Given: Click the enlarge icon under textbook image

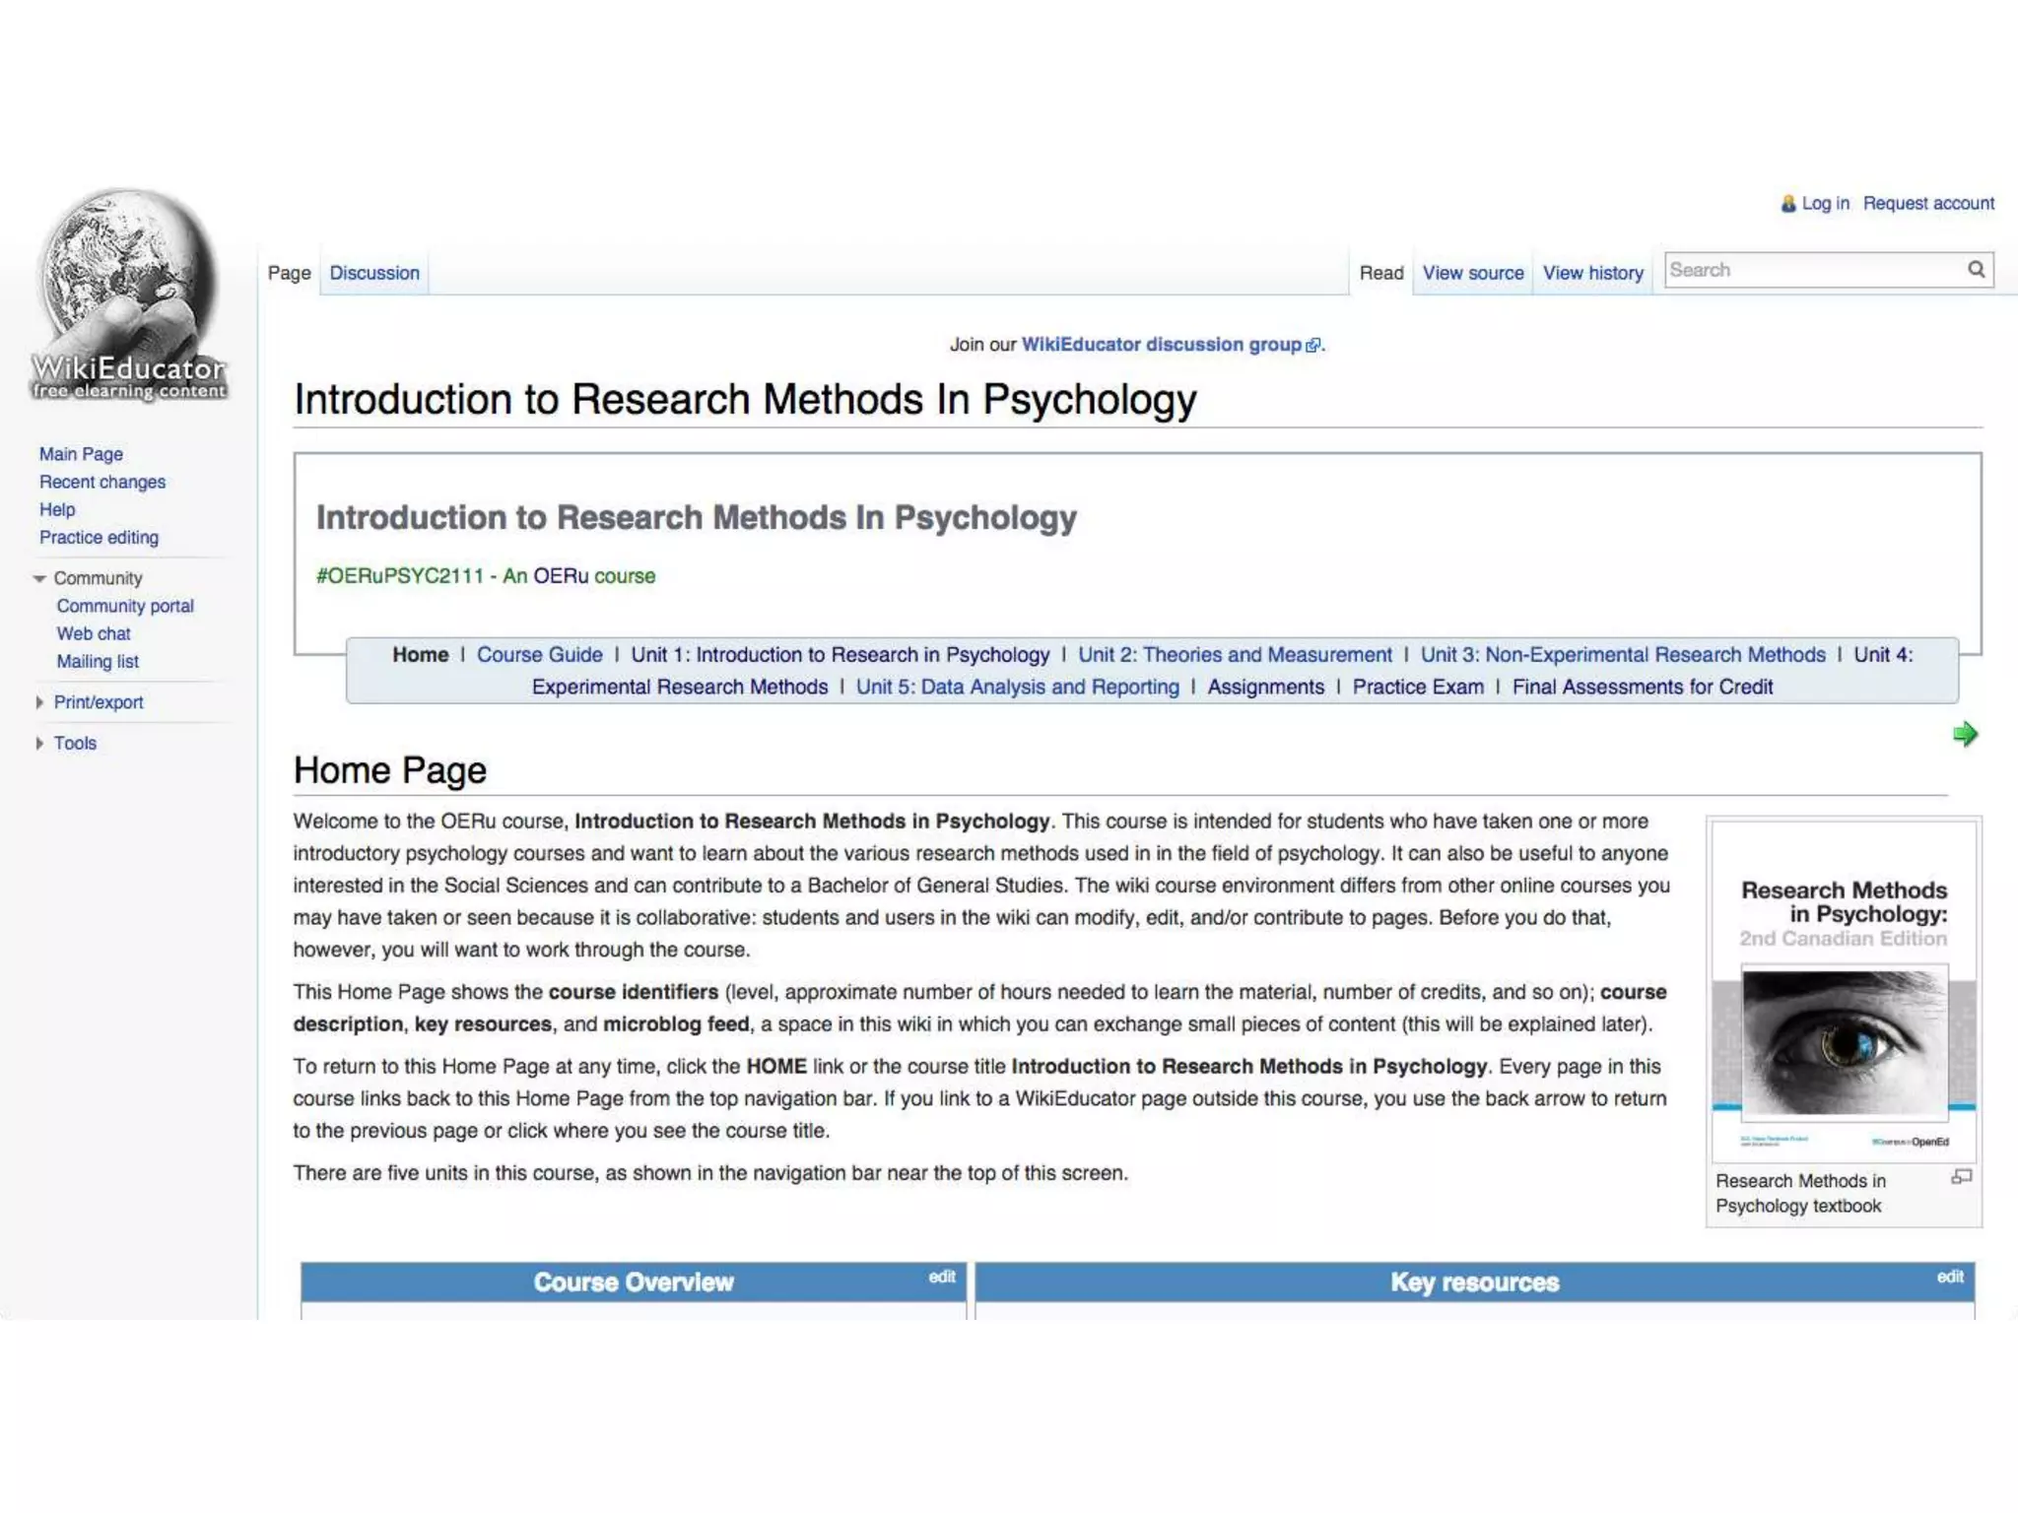Looking at the screenshot, I should [1961, 1177].
